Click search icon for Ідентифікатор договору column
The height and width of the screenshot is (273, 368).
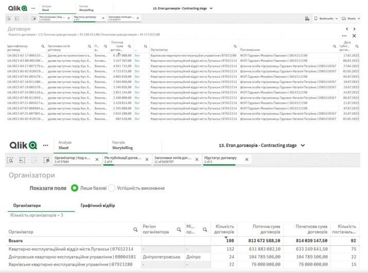[42, 46]
